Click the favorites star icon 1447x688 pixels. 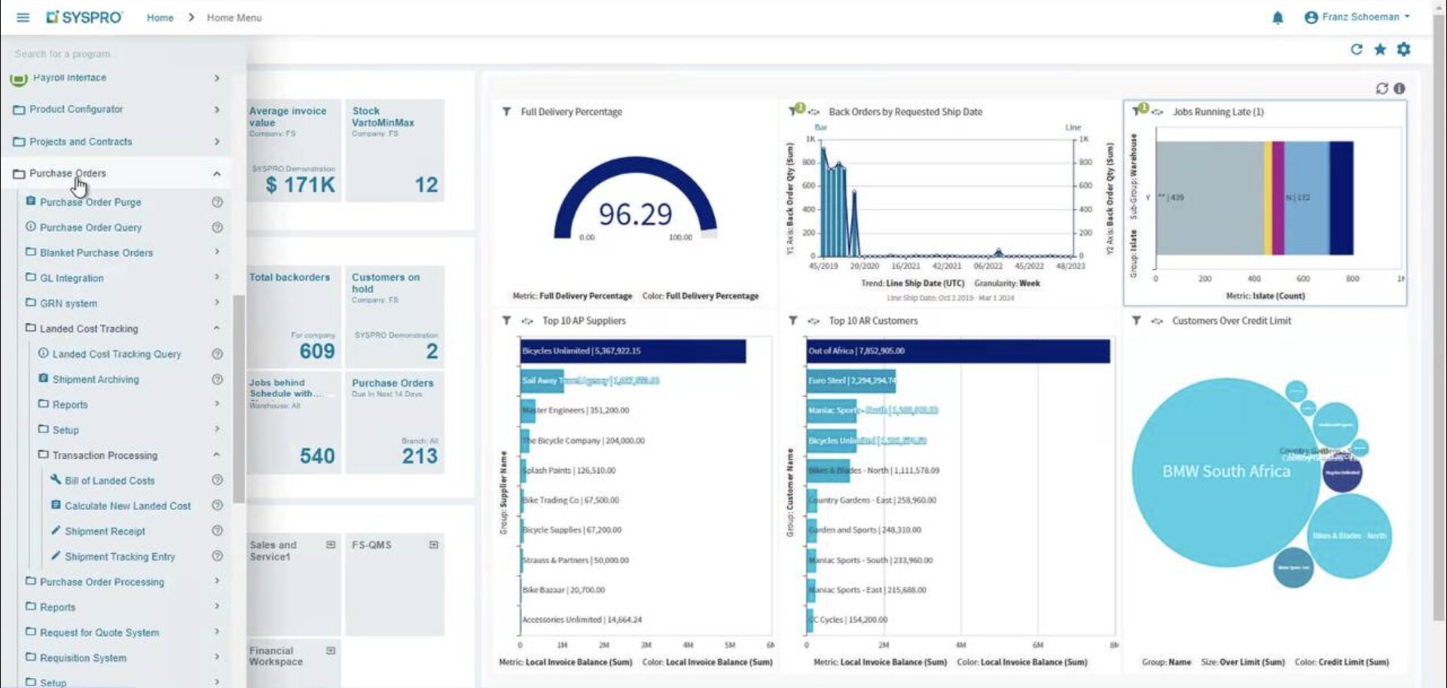click(x=1380, y=50)
